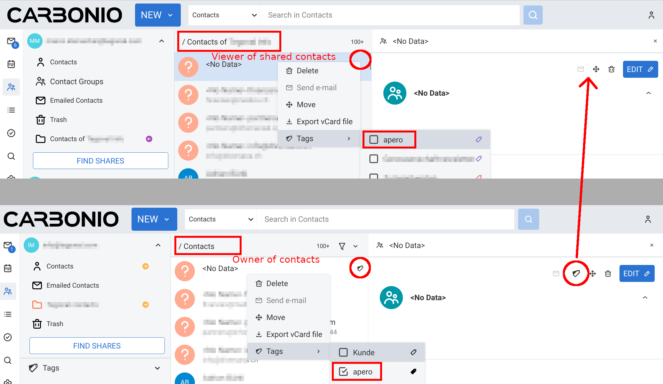Open NEW dropdown in bottom window
663x384 pixels.
coord(154,219)
